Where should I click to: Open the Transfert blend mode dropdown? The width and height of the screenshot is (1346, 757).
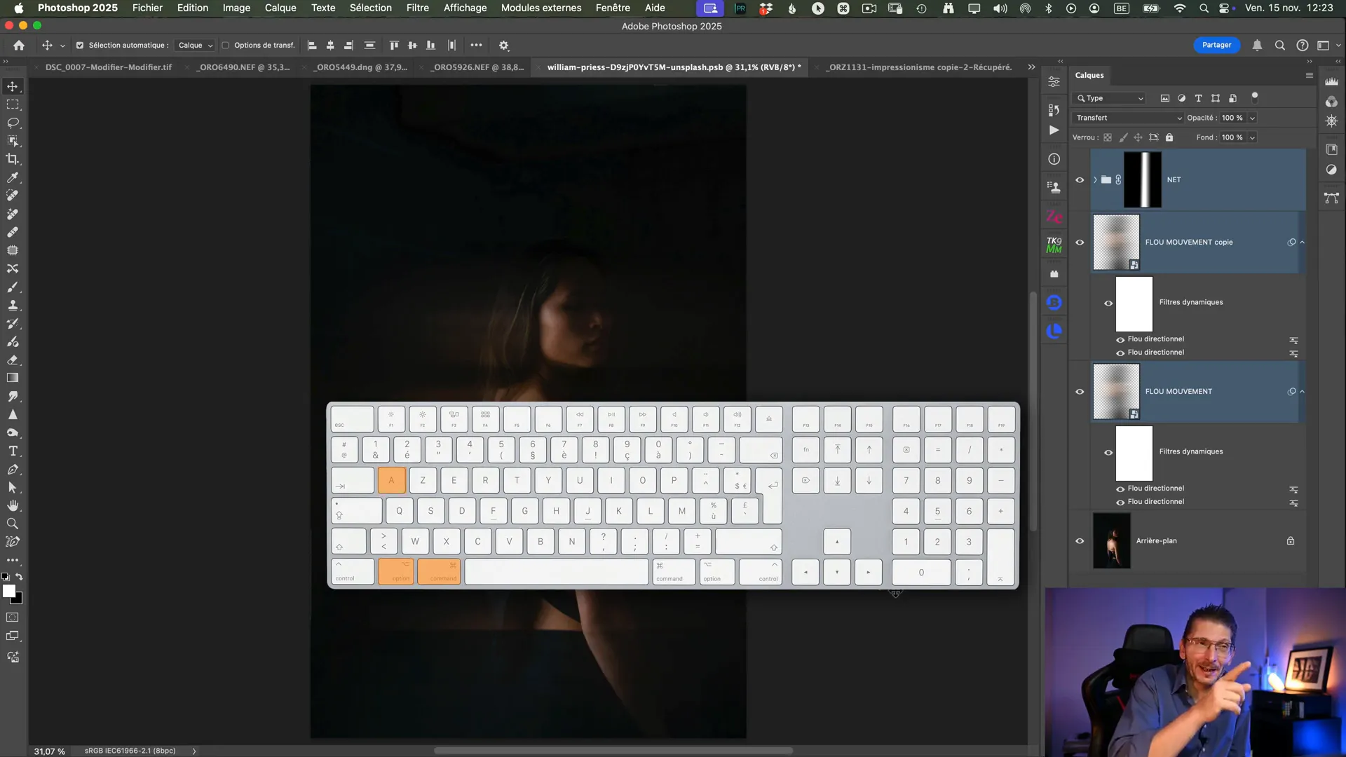[1128, 118]
